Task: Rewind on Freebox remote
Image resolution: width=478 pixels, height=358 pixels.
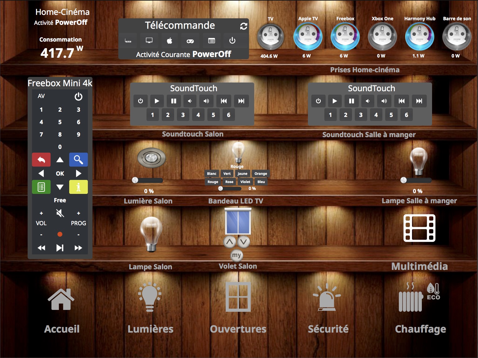Action: [x=41, y=248]
